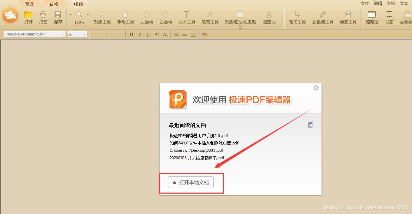Open the 文本 menu

404,4
